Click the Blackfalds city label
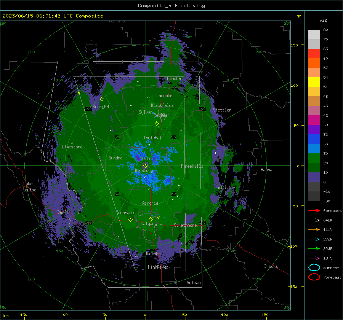Viewport: 343px width, 320px height. coord(162,105)
